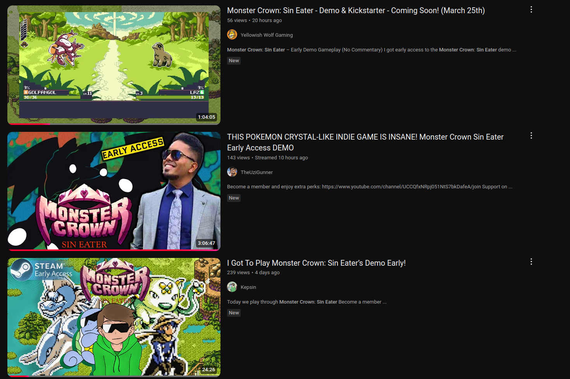Click '56 views • 20 hours ago' text
The image size is (570, 379).
tap(254, 20)
